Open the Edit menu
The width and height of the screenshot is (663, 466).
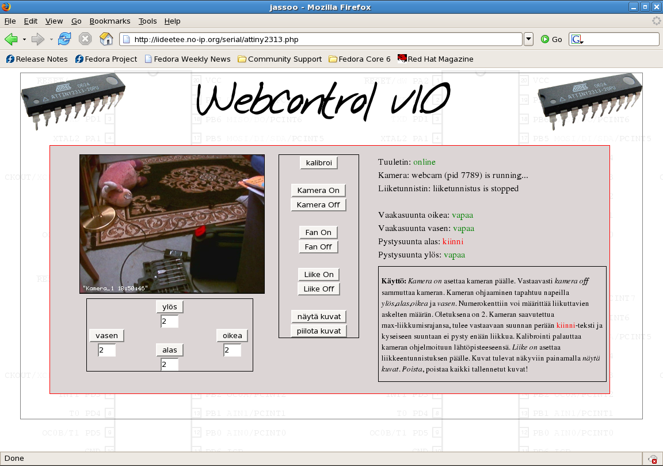[31, 21]
